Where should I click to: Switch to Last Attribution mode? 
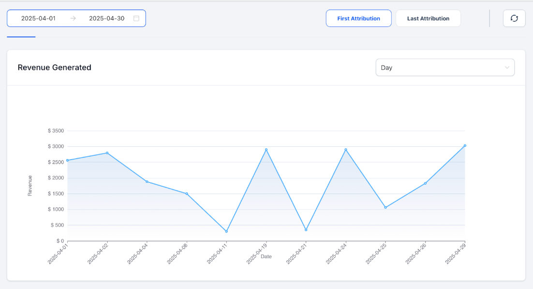[x=428, y=18]
